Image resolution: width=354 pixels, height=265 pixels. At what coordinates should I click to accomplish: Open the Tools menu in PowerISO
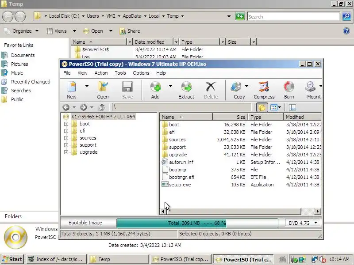(120, 73)
